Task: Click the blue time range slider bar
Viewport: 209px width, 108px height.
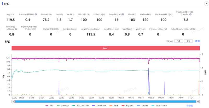Action: (x=106, y=101)
